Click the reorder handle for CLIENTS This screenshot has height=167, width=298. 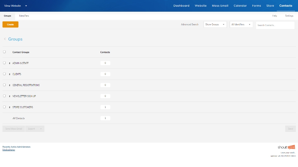point(10,74)
